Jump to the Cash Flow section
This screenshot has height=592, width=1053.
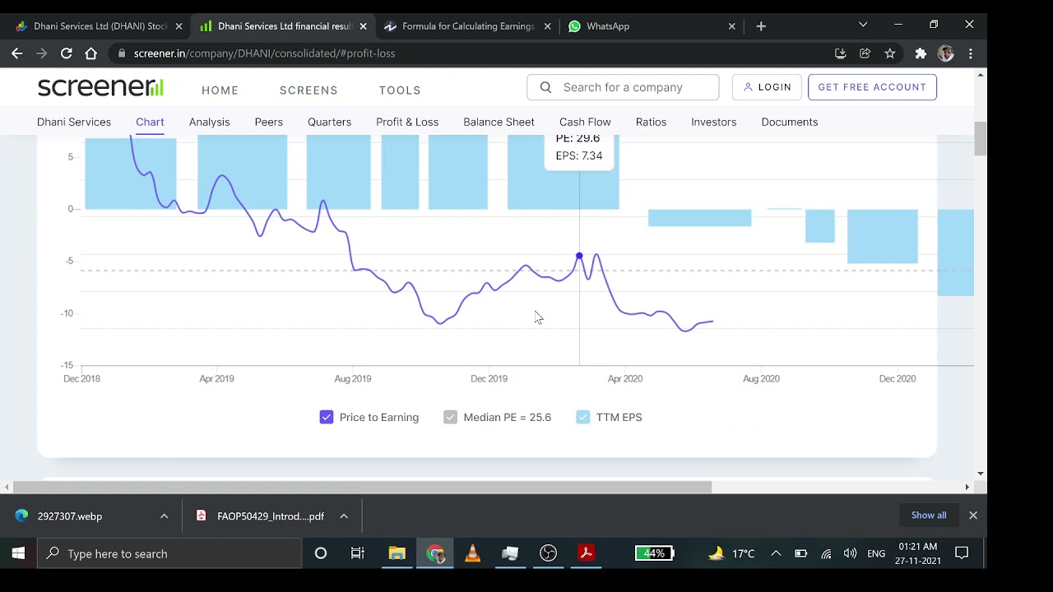(x=585, y=122)
